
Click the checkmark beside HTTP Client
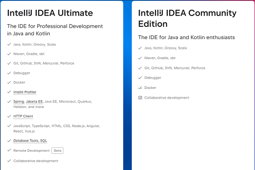point(9,116)
